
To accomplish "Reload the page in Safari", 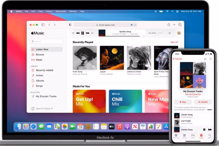I will [135, 25].
